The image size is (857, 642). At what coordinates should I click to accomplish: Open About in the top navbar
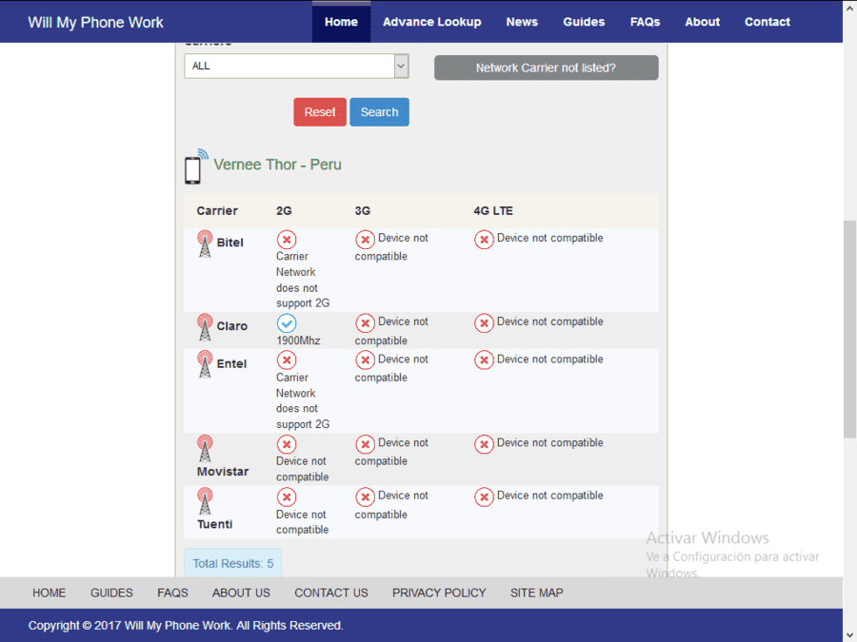pyautogui.click(x=703, y=22)
